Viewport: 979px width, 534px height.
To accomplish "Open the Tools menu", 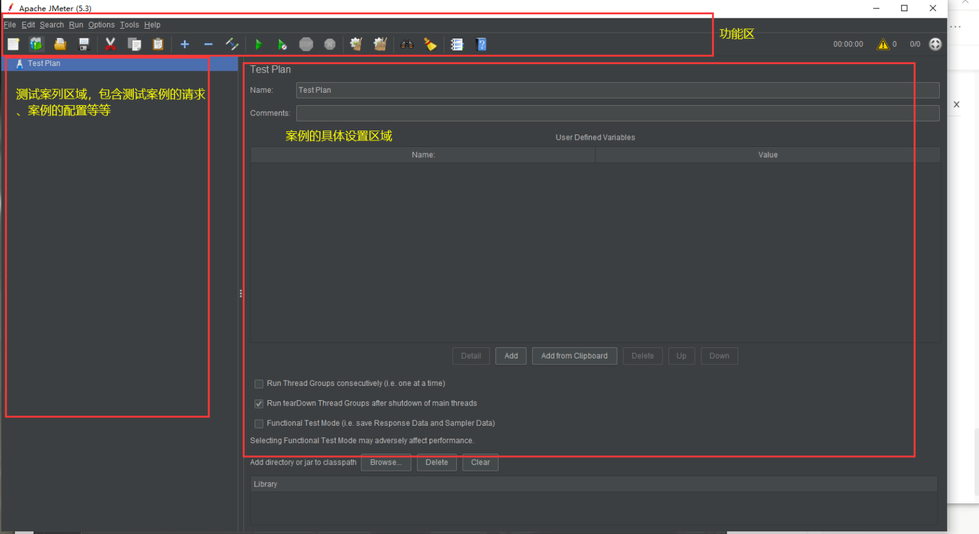I will click(x=129, y=25).
